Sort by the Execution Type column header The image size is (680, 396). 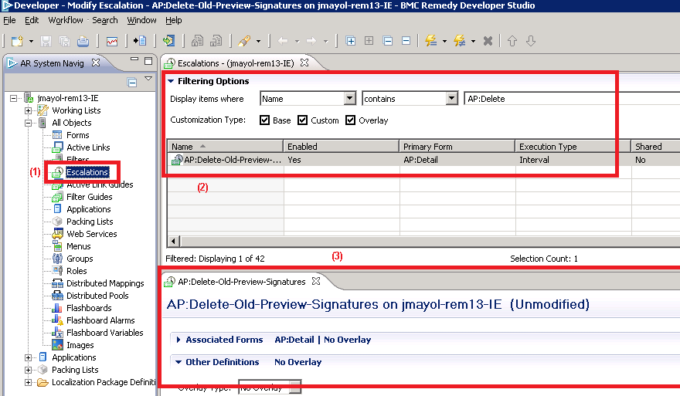[573, 147]
